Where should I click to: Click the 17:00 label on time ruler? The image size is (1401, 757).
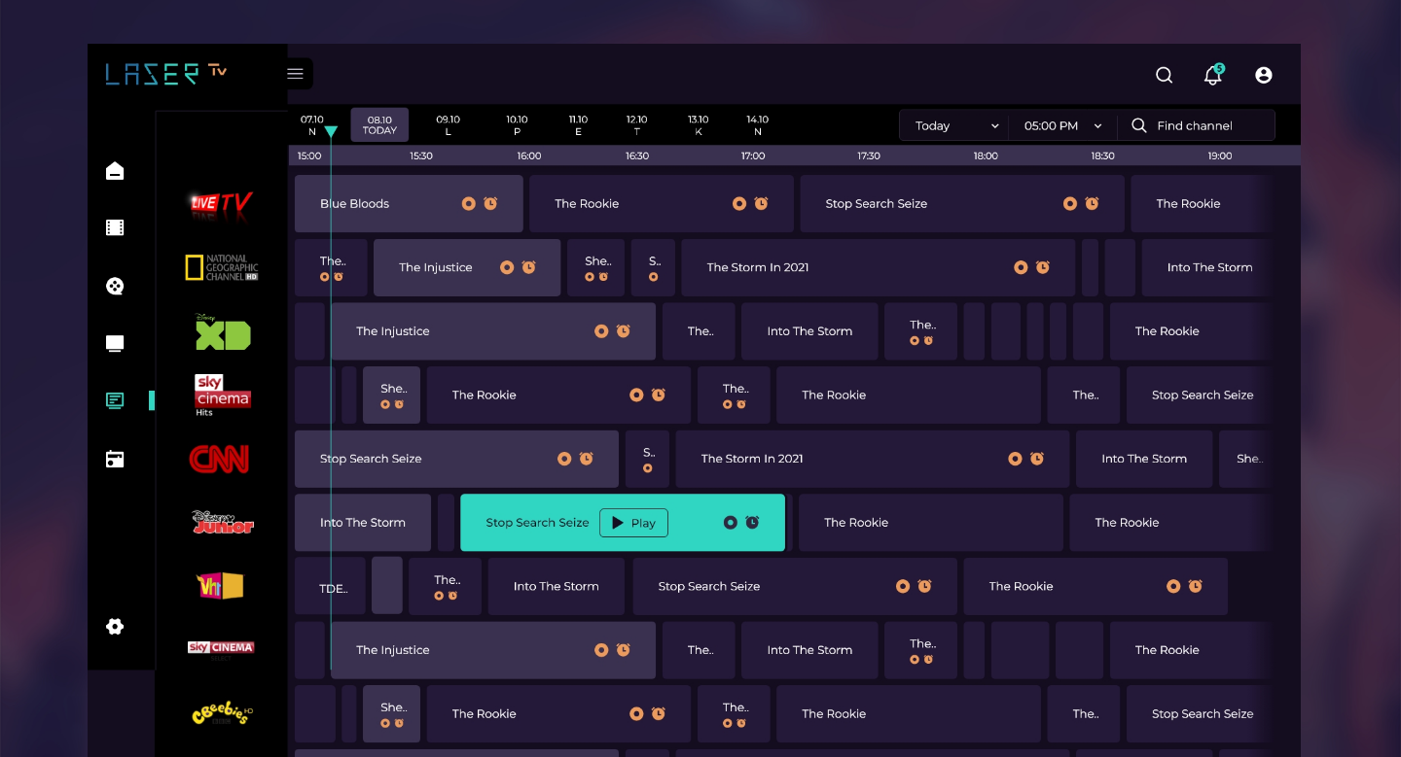click(753, 155)
